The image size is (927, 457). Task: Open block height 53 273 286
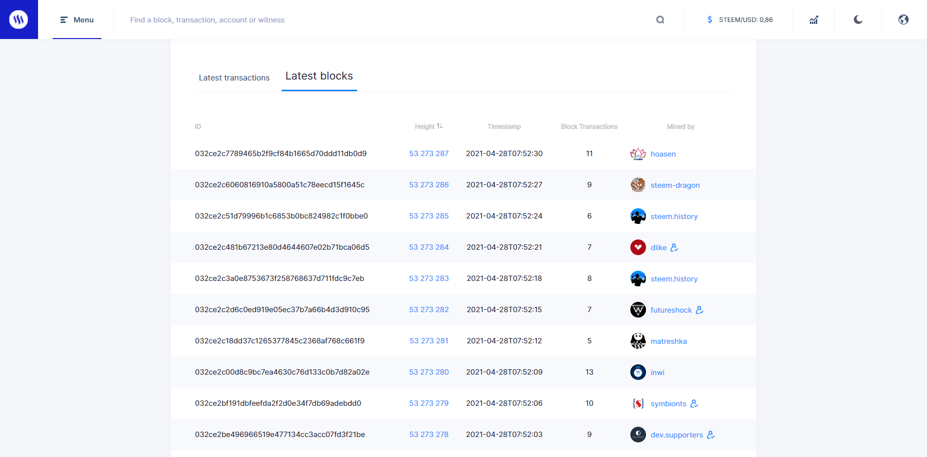click(x=429, y=185)
